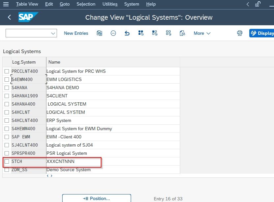Select the SAP EWM row checkbox

point(7,137)
